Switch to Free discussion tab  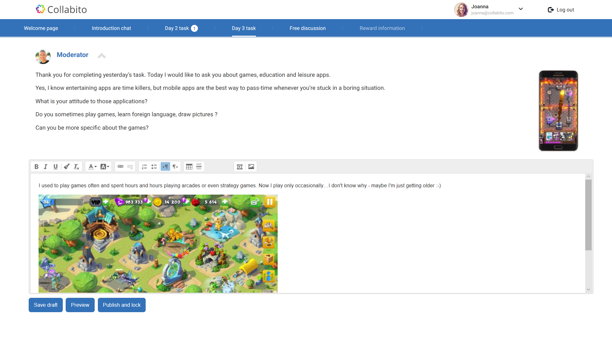[x=308, y=28]
